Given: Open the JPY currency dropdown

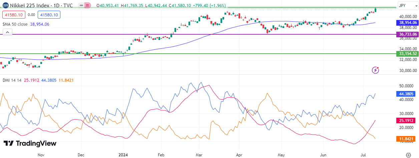Looking at the screenshot, I should click(407, 6).
